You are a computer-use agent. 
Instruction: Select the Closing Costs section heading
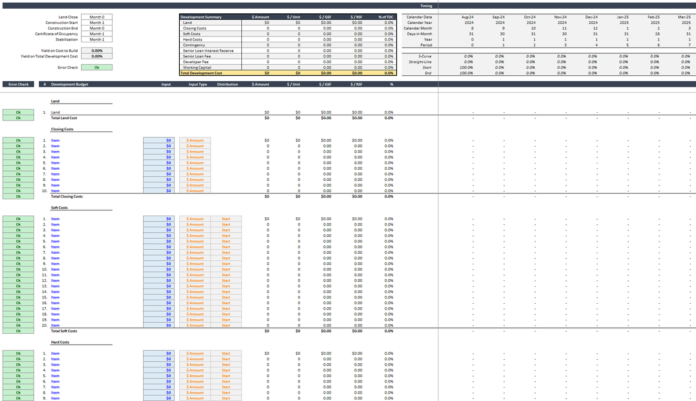tap(61, 129)
